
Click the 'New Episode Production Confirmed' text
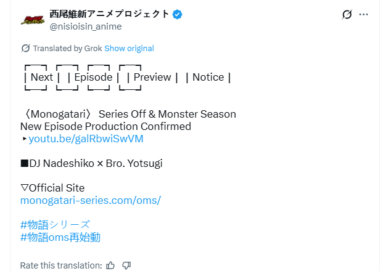coord(105,126)
